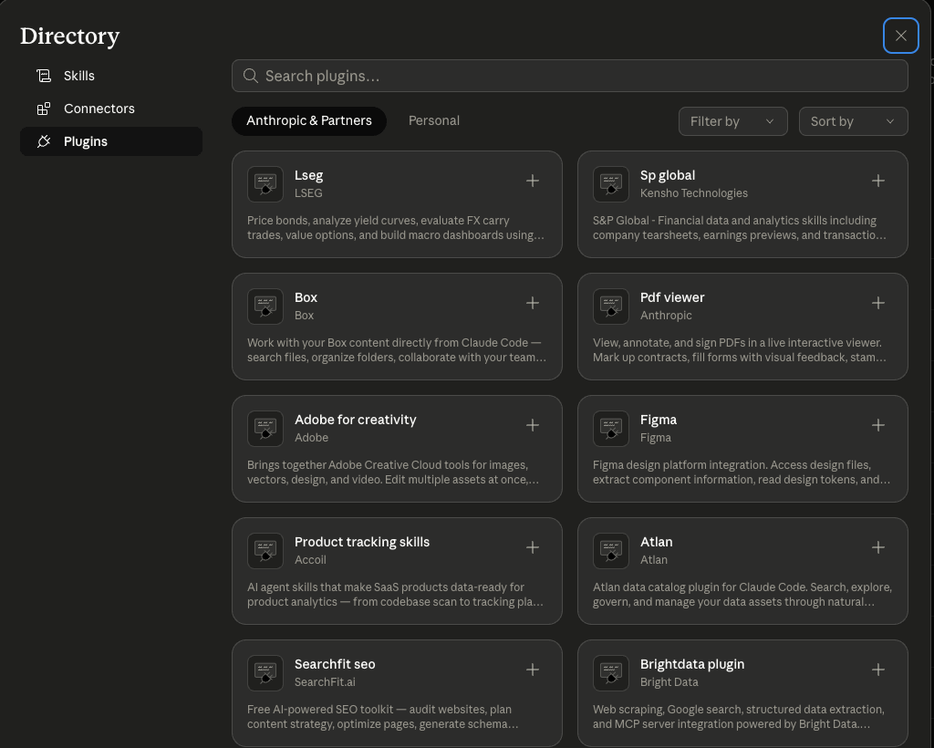Image resolution: width=934 pixels, height=748 pixels.
Task: Open the Adobe for creativity title
Action: click(355, 420)
